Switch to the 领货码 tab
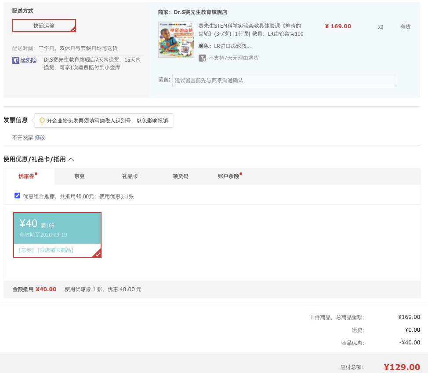Viewport: 428px width, 373px height. (x=181, y=176)
